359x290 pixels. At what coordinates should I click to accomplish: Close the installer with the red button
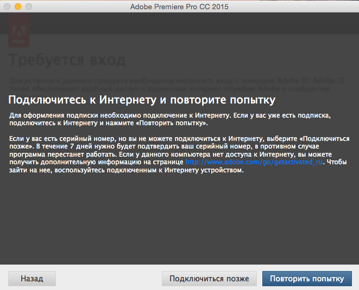(x=7, y=7)
